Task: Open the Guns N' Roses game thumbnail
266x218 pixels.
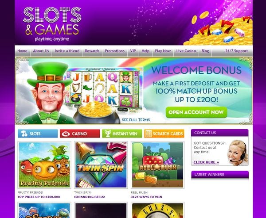Action: [x=157, y=210]
